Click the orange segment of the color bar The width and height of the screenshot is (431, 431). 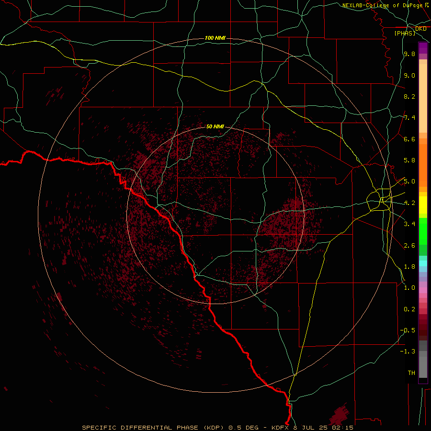[423, 166]
